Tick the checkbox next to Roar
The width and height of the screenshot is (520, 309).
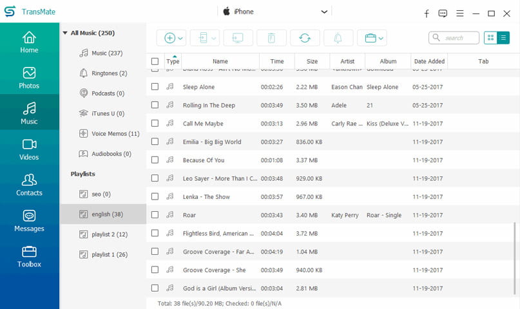(x=155, y=215)
